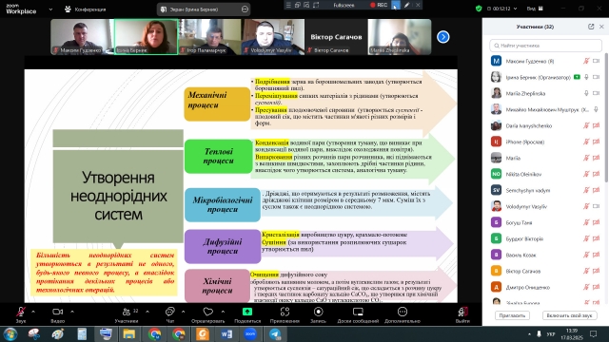Open audio options arrow beside Звук
Image resolution: width=609 pixels, height=342 pixels.
pos(33,312)
